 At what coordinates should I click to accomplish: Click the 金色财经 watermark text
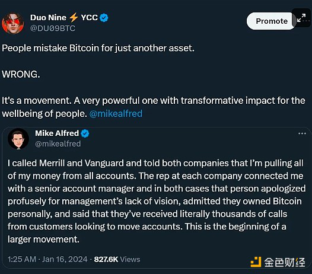(285, 262)
